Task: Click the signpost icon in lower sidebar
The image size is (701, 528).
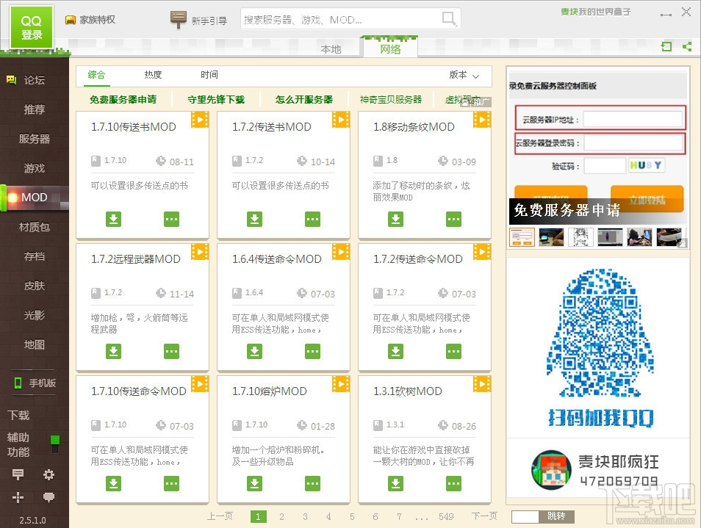Action: (18, 475)
